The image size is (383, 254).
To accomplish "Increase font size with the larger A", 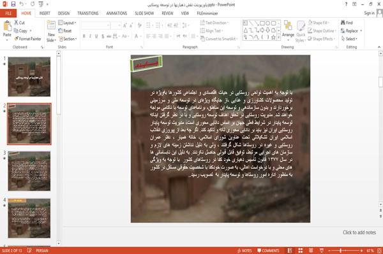I will (x=125, y=25).
